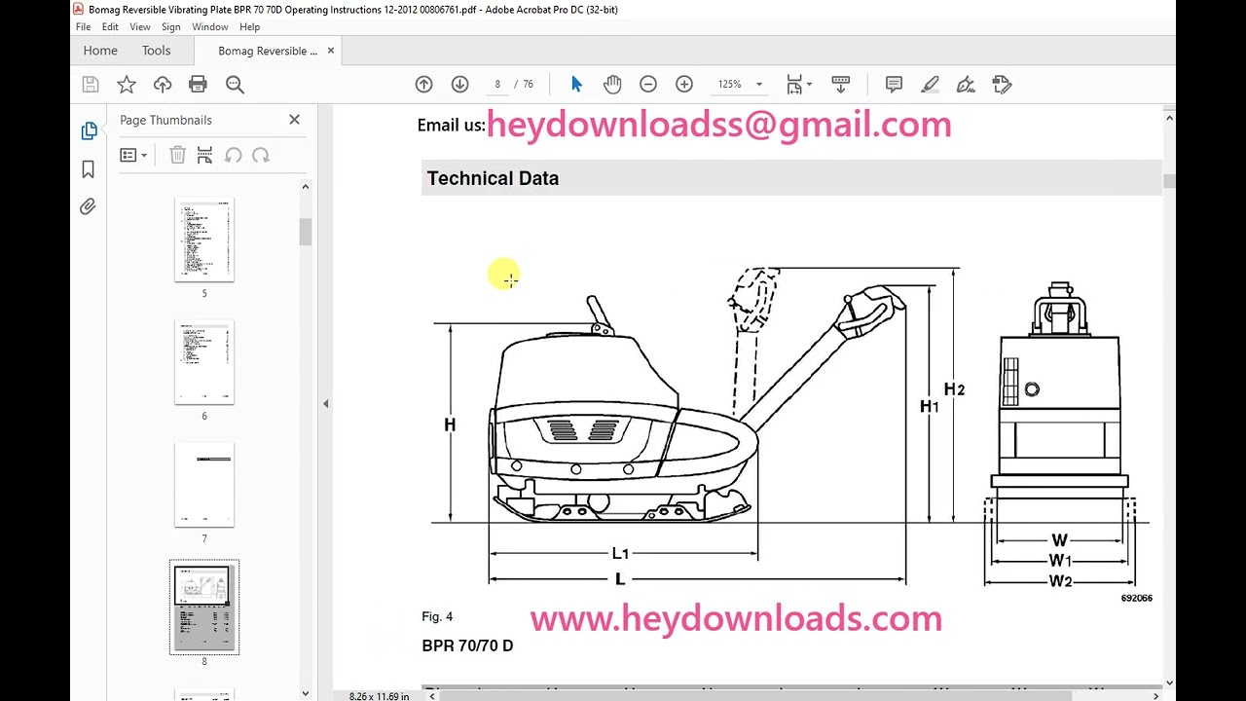Open Page Thumbnails panel icon
This screenshot has width=1246, height=701.
[89, 130]
